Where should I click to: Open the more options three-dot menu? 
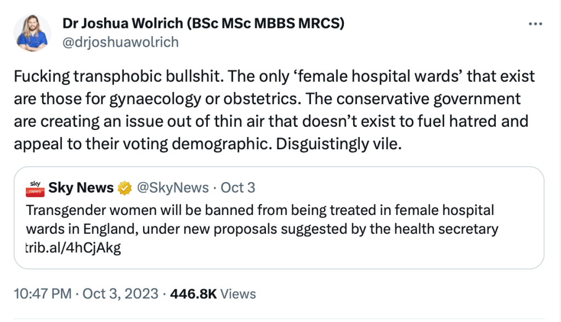click(x=535, y=24)
